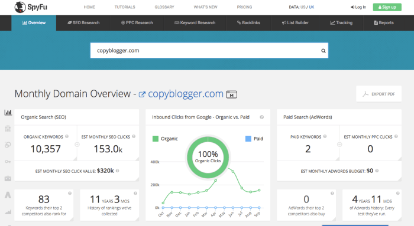Click the area chart sidebar icon

tap(8, 211)
